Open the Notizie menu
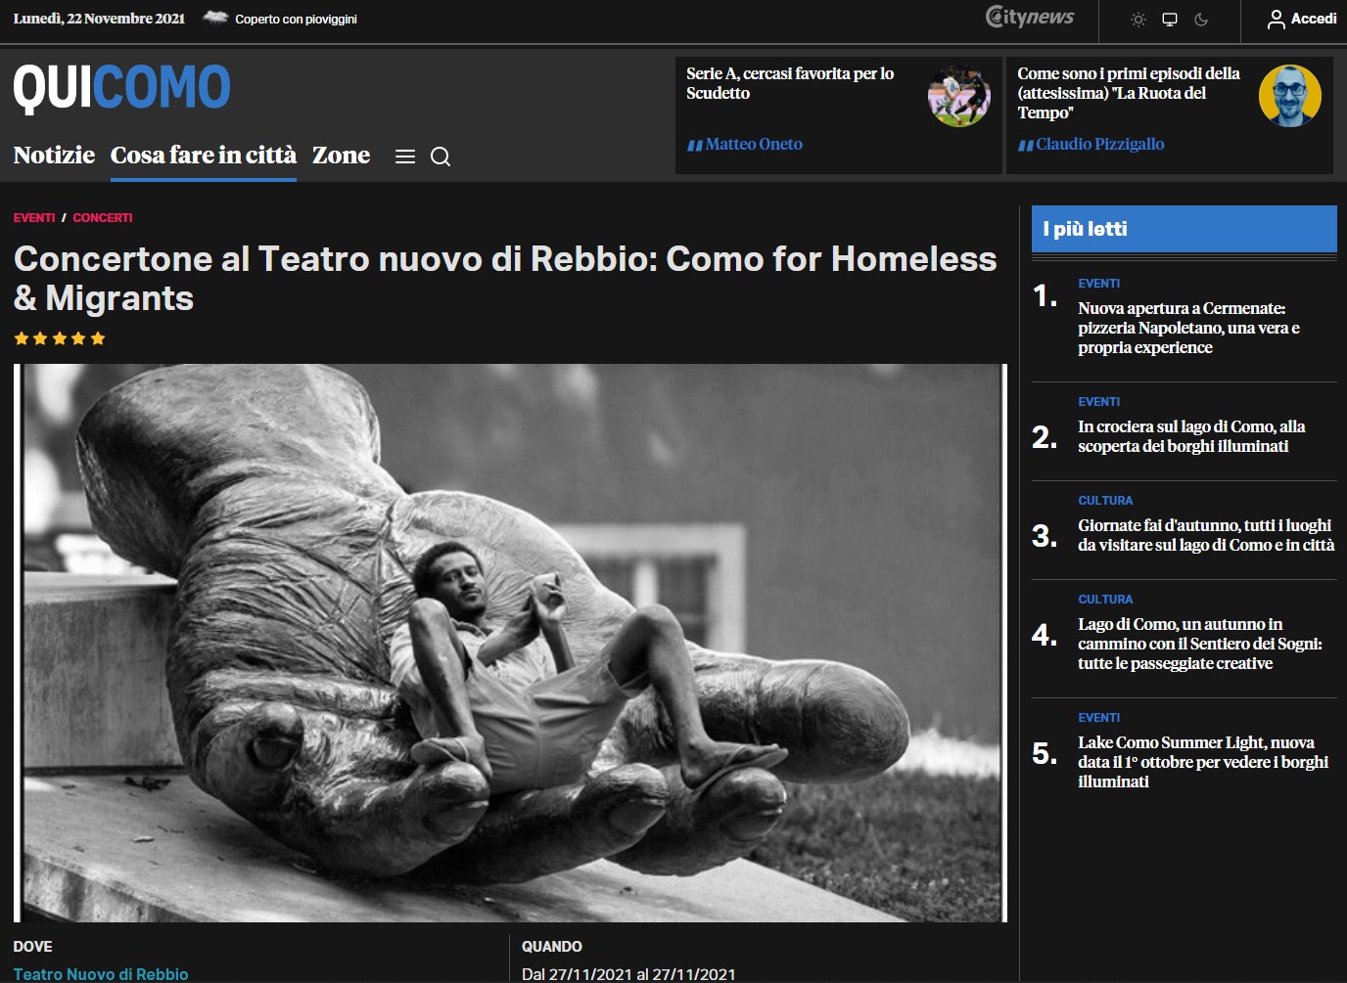The image size is (1347, 983). (54, 155)
